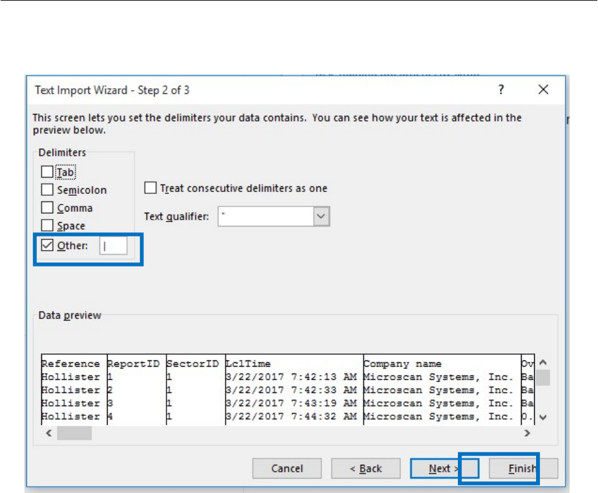Viewport: 598px width, 493px height.
Task: Click Finish to complete import
Action: pyautogui.click(x=522, y=469)
